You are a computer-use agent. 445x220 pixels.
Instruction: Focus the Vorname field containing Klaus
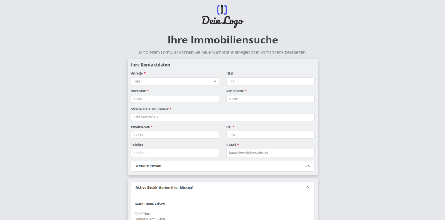[x=175, y=99]
